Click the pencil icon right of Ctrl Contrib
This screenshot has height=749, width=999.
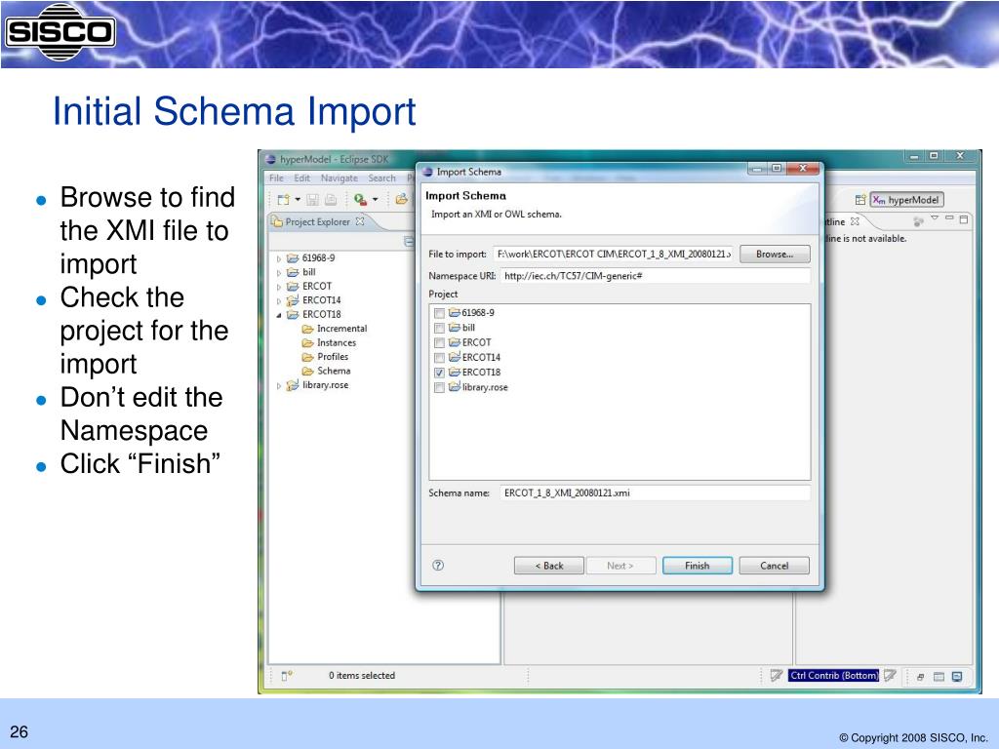[890, 675]
